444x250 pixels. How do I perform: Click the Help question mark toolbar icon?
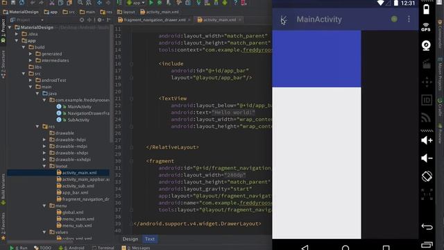(x=235, y=3)
